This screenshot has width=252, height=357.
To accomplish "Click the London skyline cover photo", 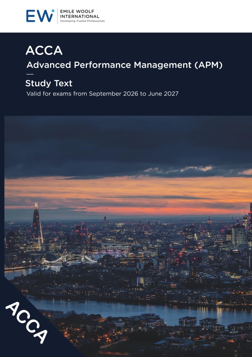I will click(128, 236).
